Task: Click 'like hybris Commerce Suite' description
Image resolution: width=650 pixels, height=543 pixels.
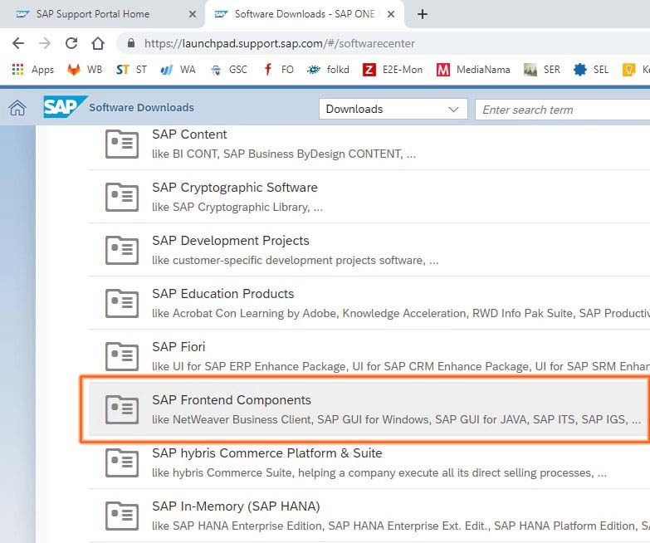Action: point(379,472)
